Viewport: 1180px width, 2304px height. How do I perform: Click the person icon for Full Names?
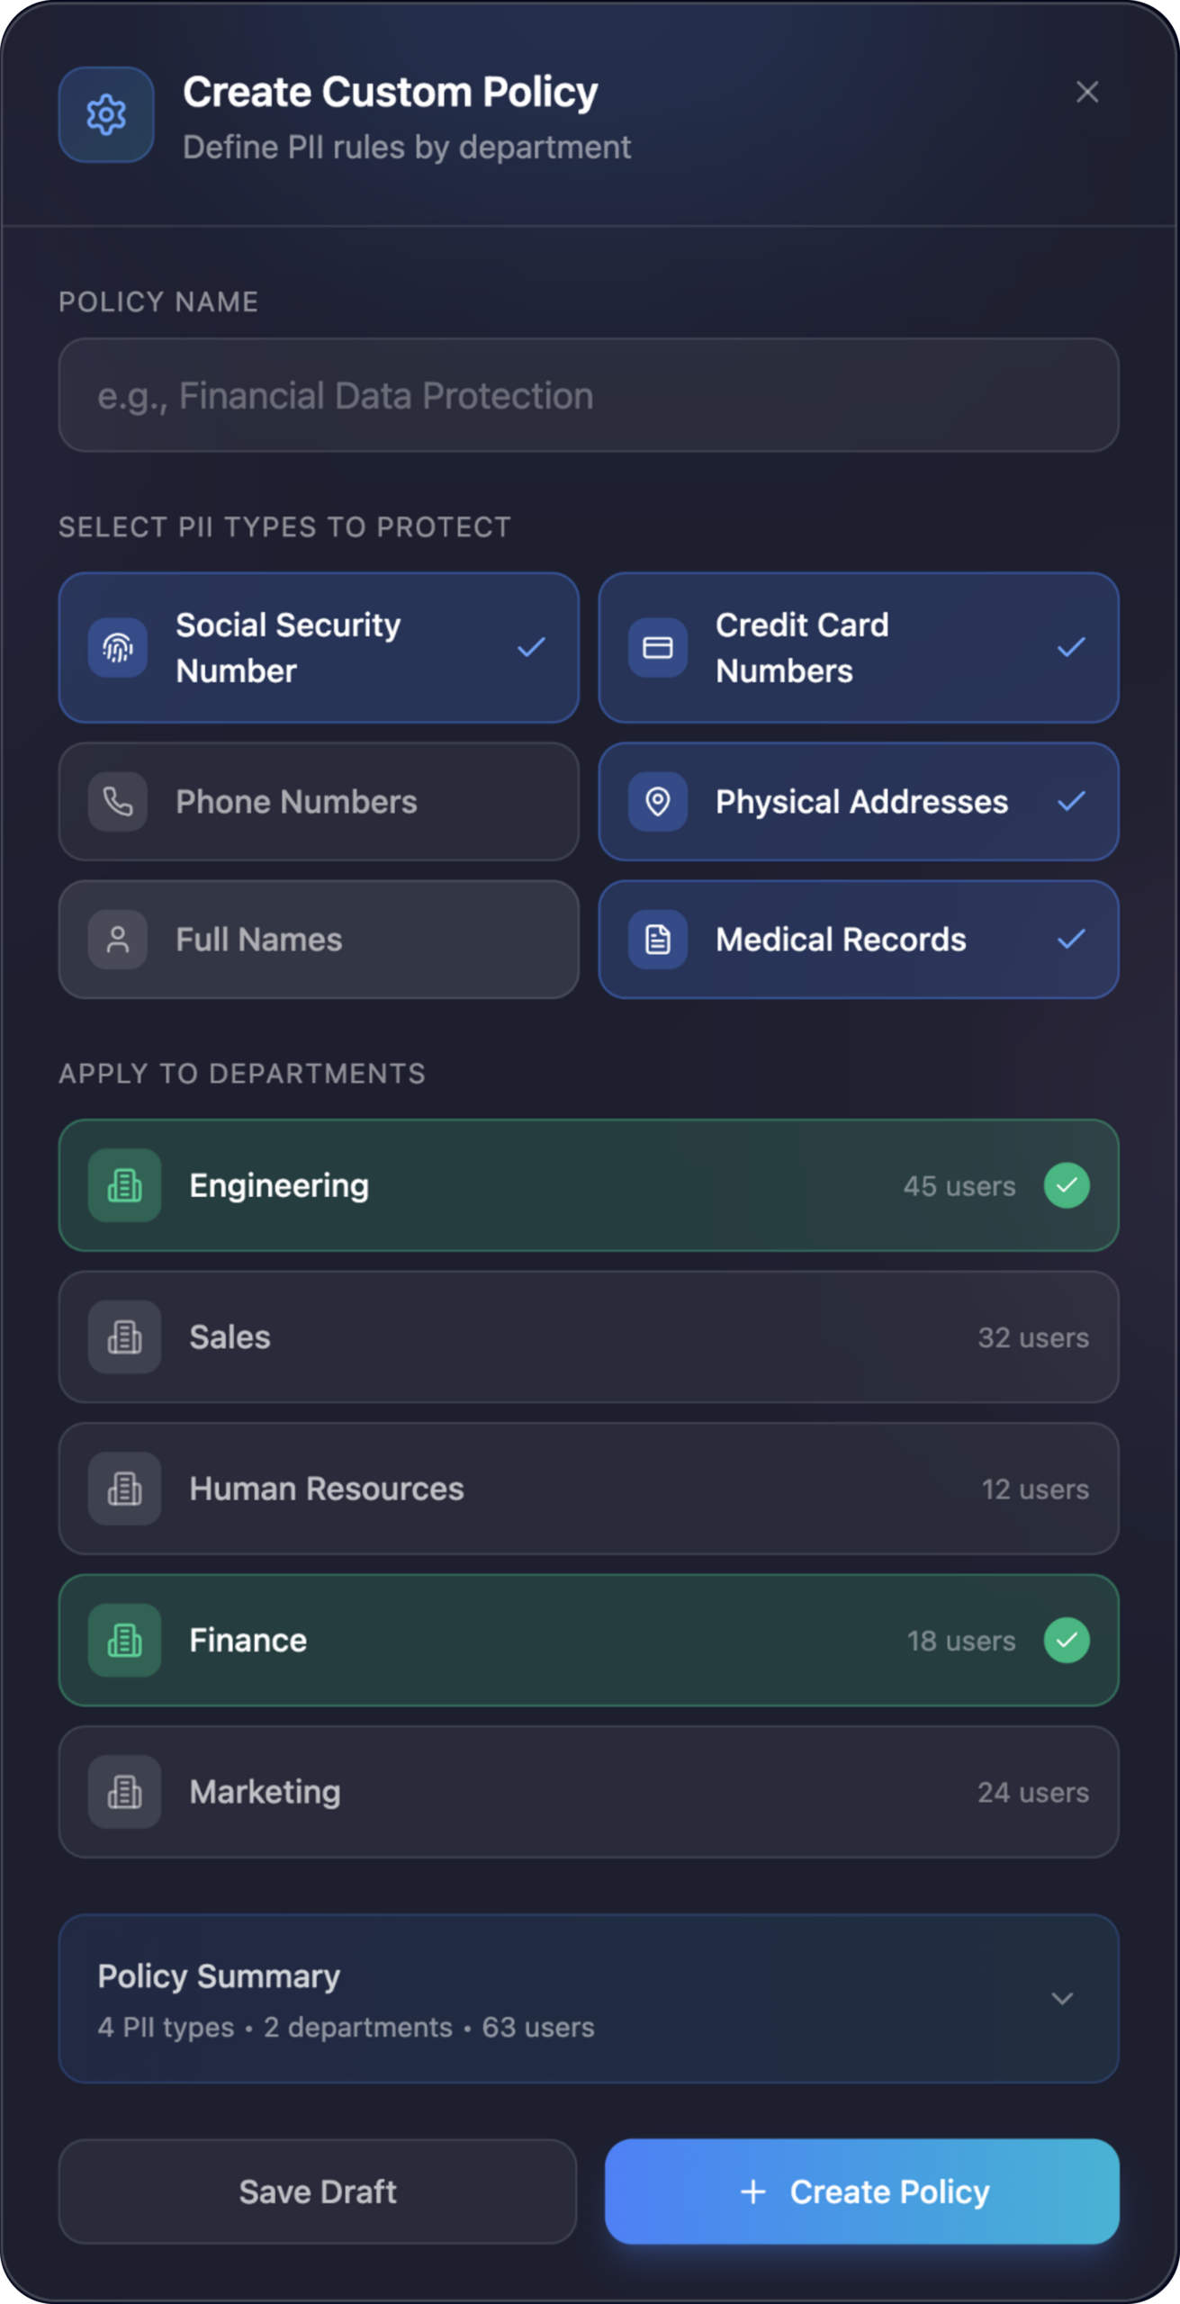click(118, 939)
